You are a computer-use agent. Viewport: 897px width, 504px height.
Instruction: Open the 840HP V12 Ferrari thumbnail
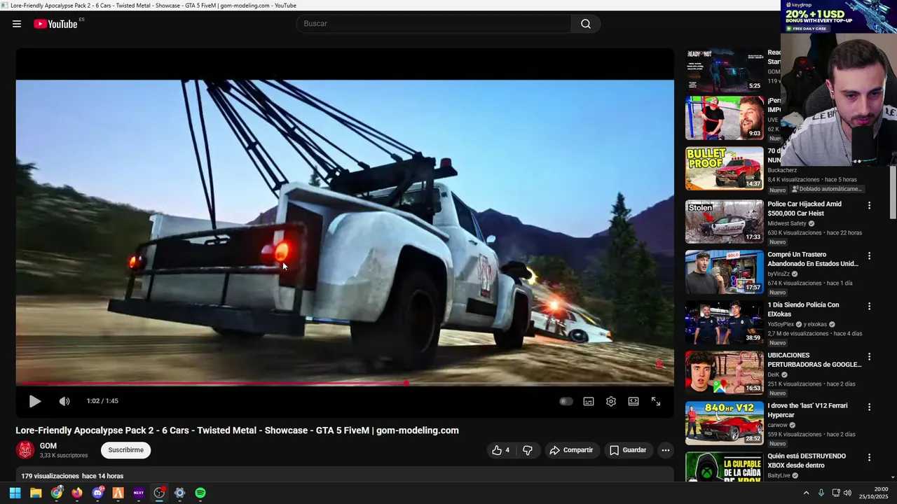tap(725, 423)
